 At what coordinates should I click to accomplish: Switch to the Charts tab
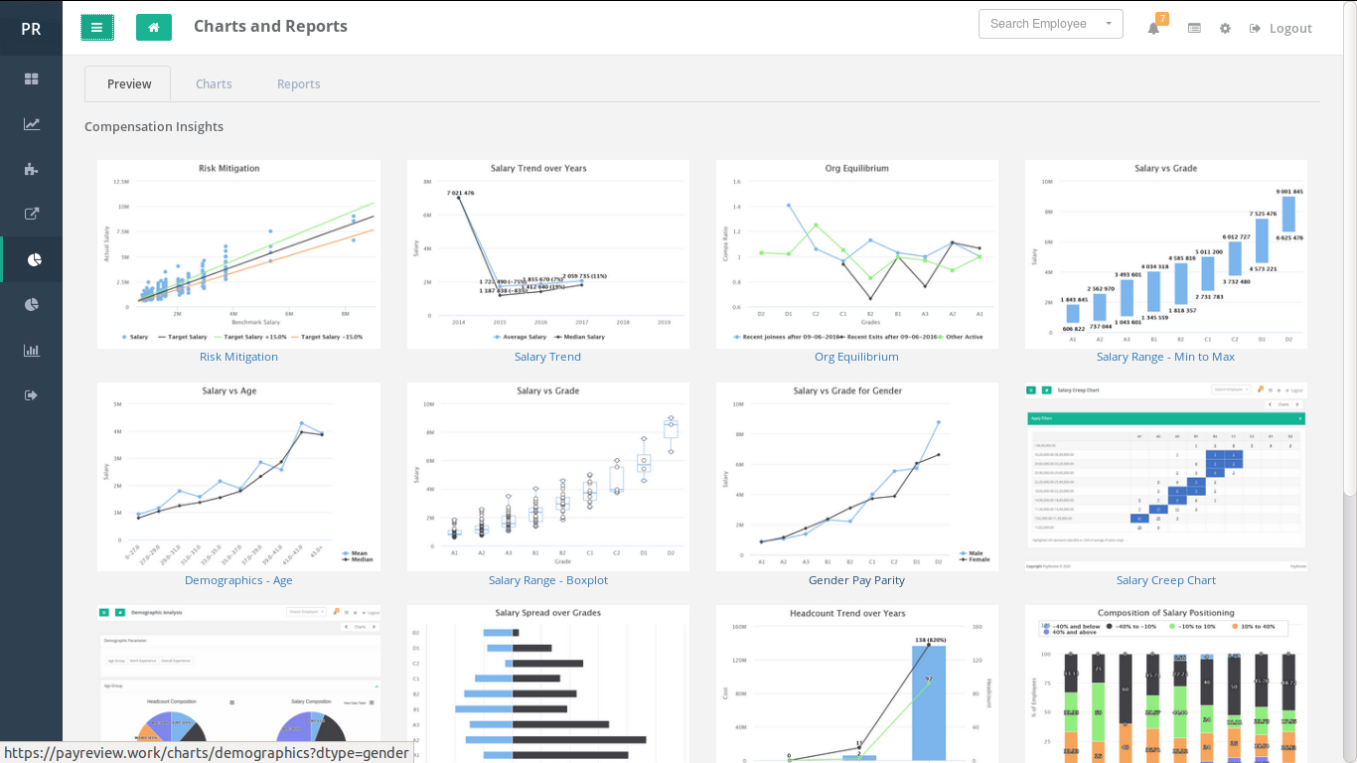214,84
